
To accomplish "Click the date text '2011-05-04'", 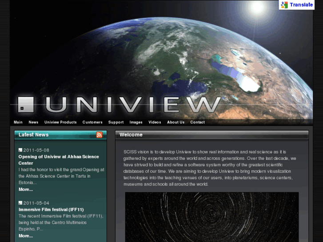I will tap(36, 203).
